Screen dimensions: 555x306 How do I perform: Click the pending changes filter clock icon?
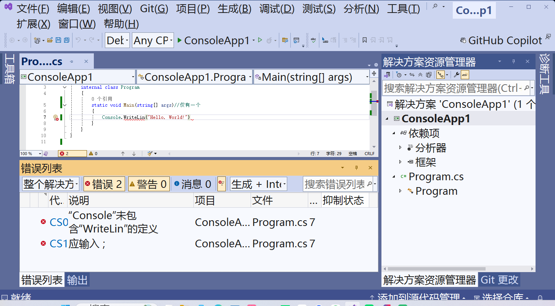[x=399, y=75]
